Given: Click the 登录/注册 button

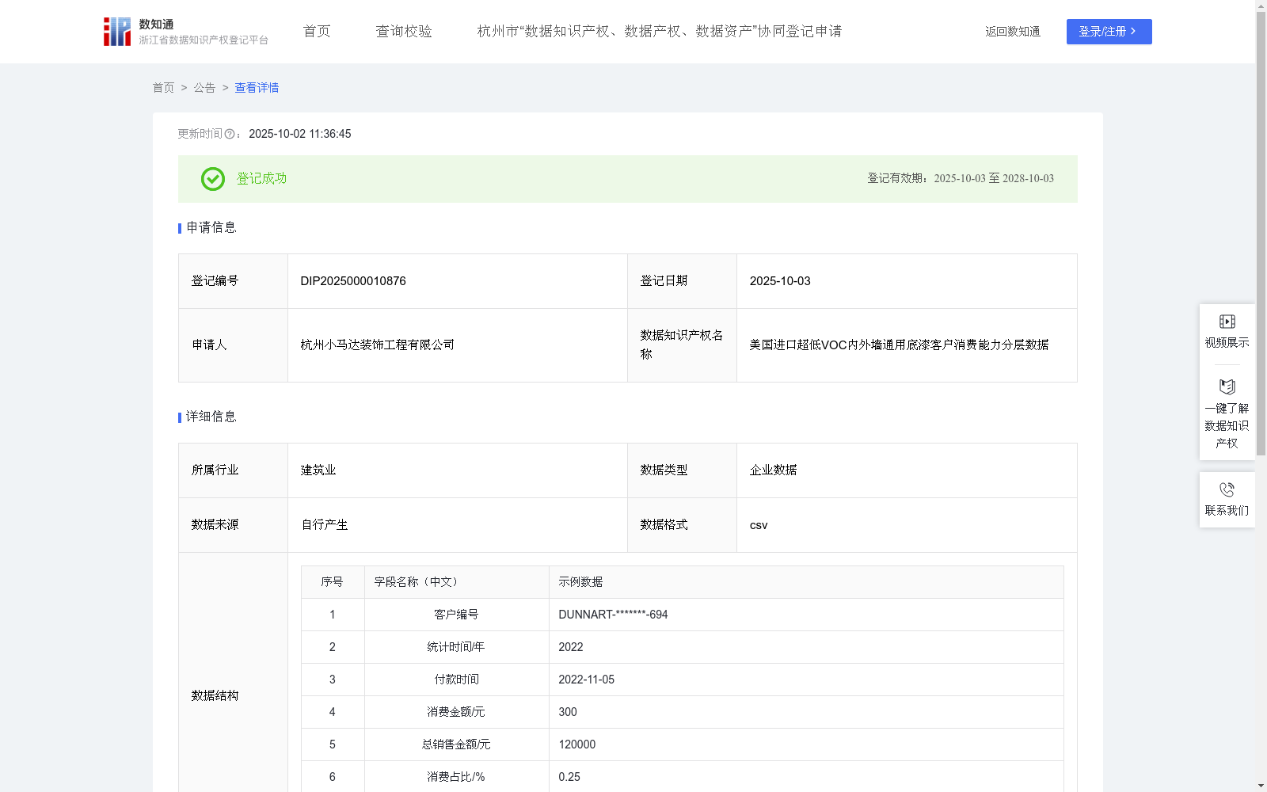Looking at the screenshot, I should click(x=1109, y=32).
